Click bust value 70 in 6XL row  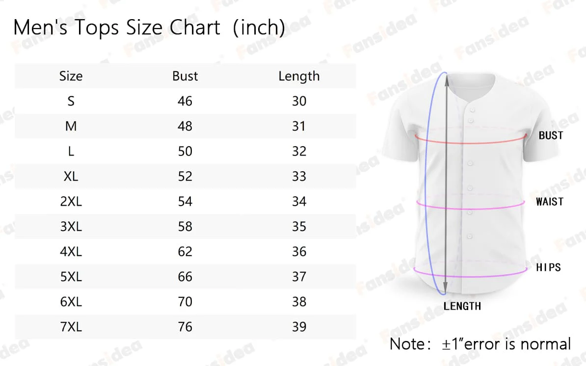click(185, 302)
